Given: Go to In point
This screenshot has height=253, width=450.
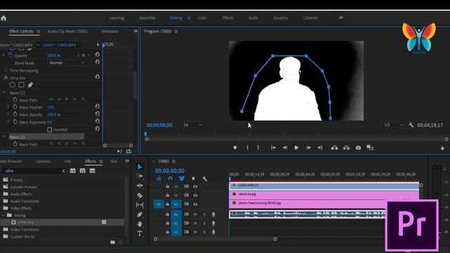Looking at the screenshot, I should click(x=274, y=148).
